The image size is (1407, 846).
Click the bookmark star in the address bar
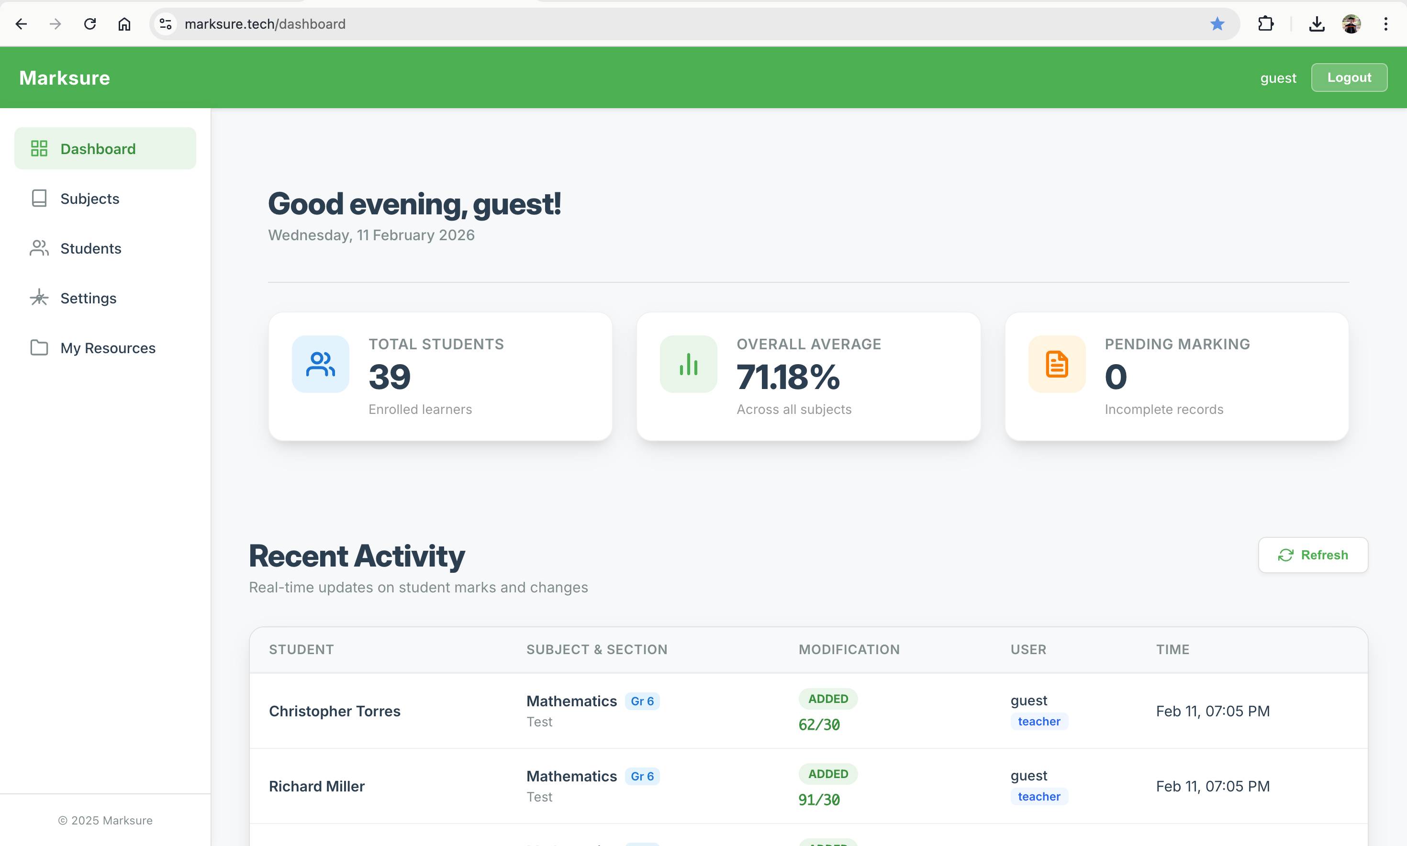coord(1217,23)
